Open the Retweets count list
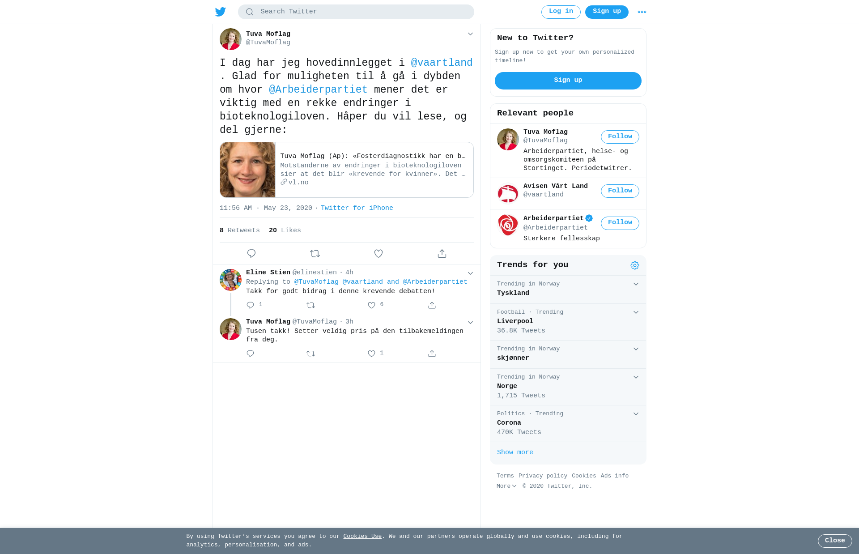 point(240,230)
